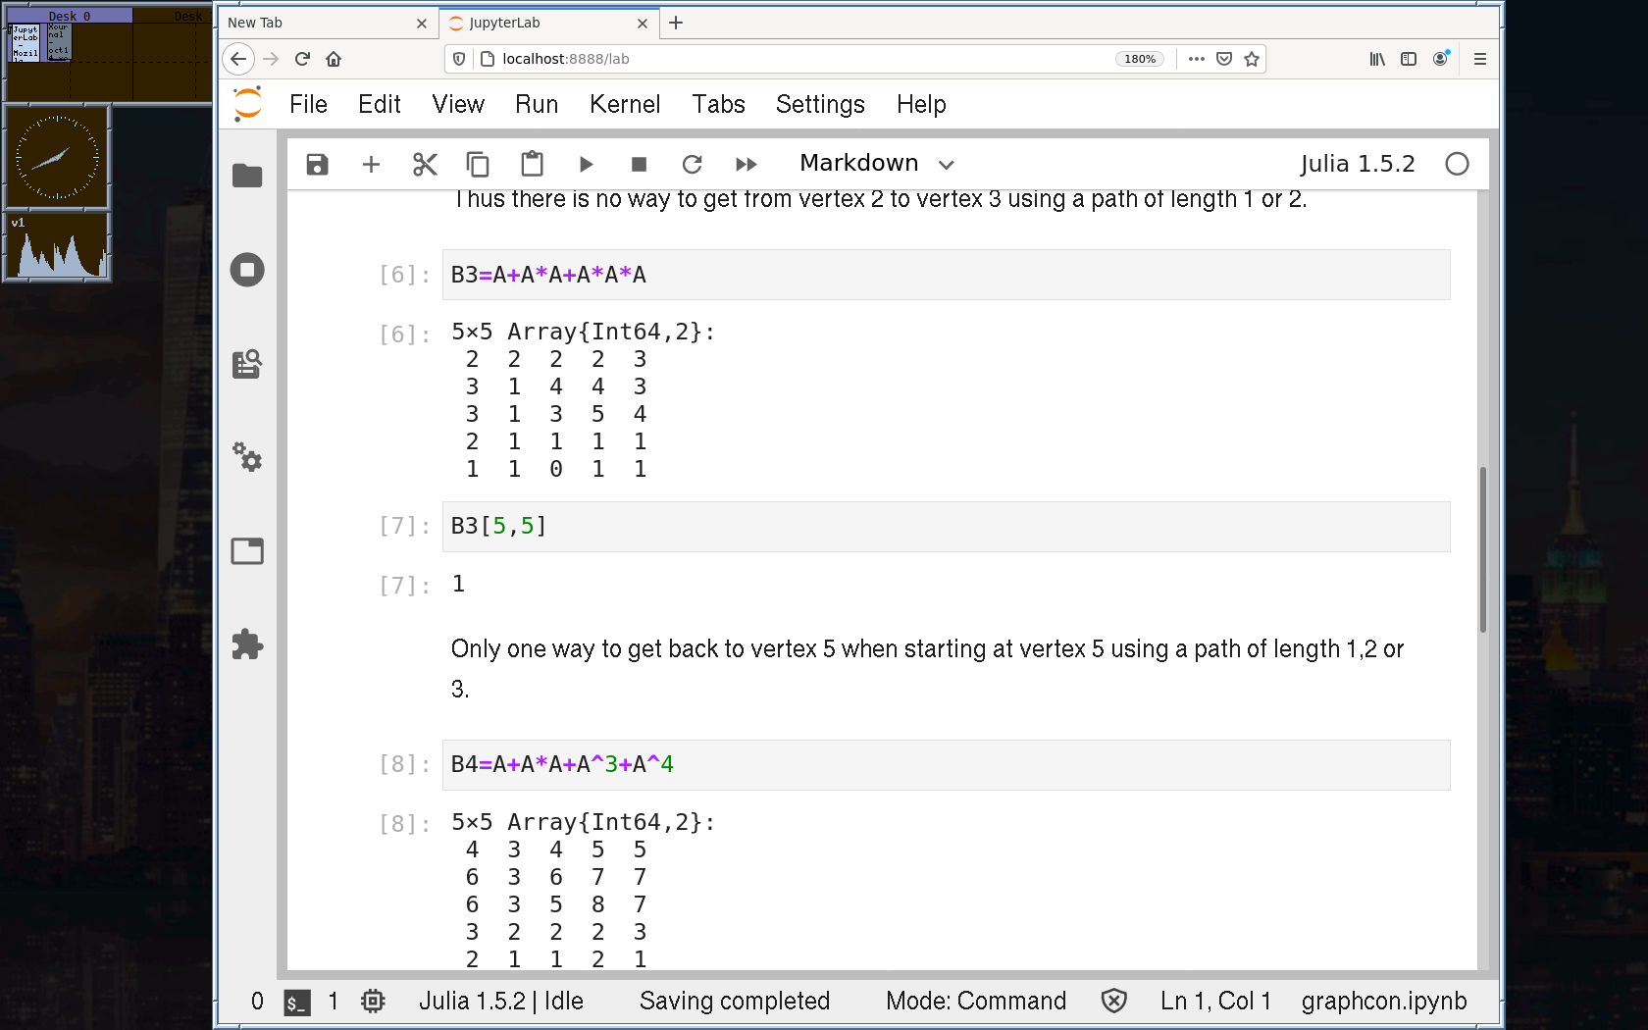The height and width of the screenshot is (1030, 1648).
Task: Switch to the New Tab browser tab
Action: [314, 23]
